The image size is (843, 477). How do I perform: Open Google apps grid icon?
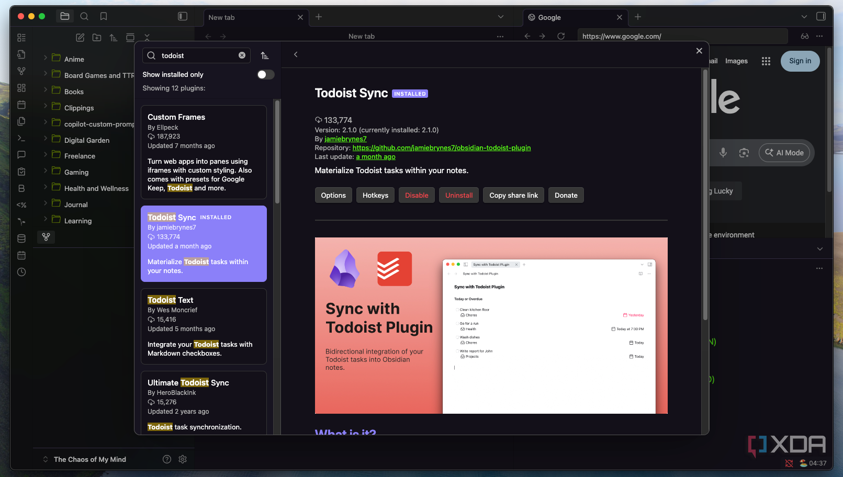tap(766, 61)
